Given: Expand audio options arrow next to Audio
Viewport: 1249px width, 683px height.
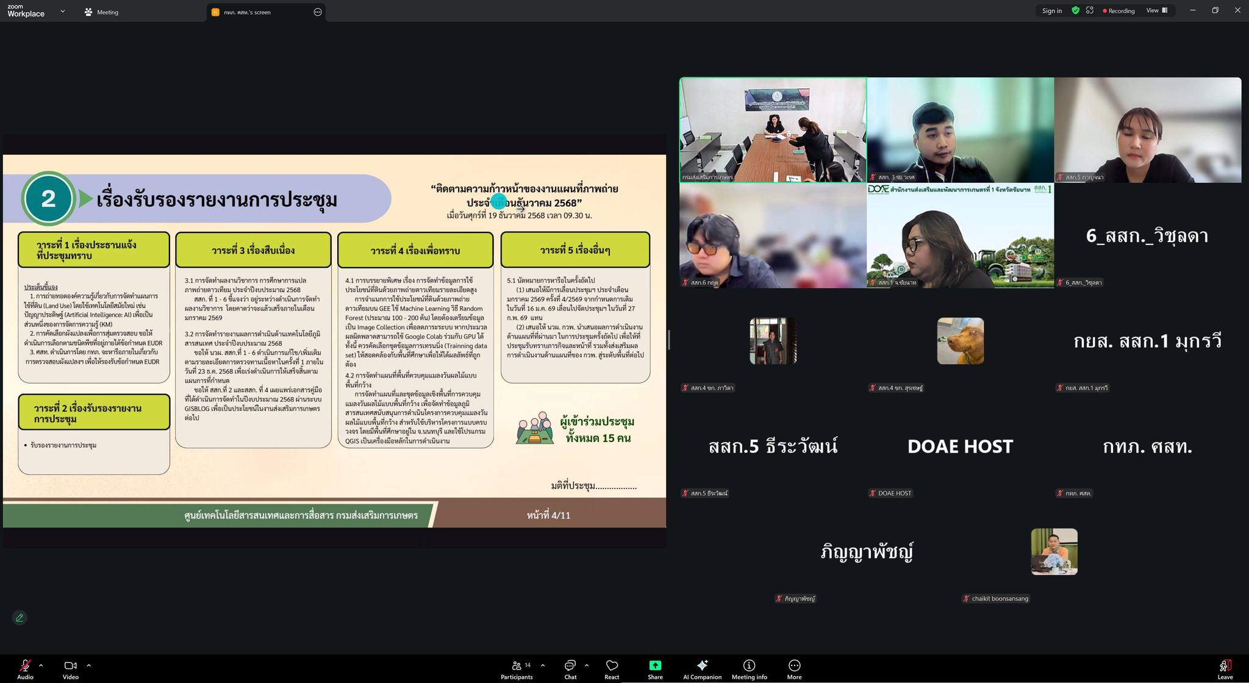Looking at the screenshot, I should point(41,665).
